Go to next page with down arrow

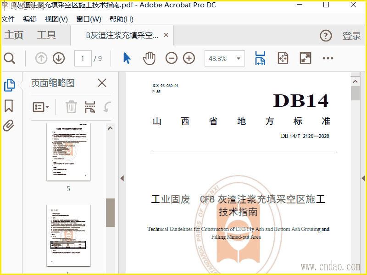(59, 58)
